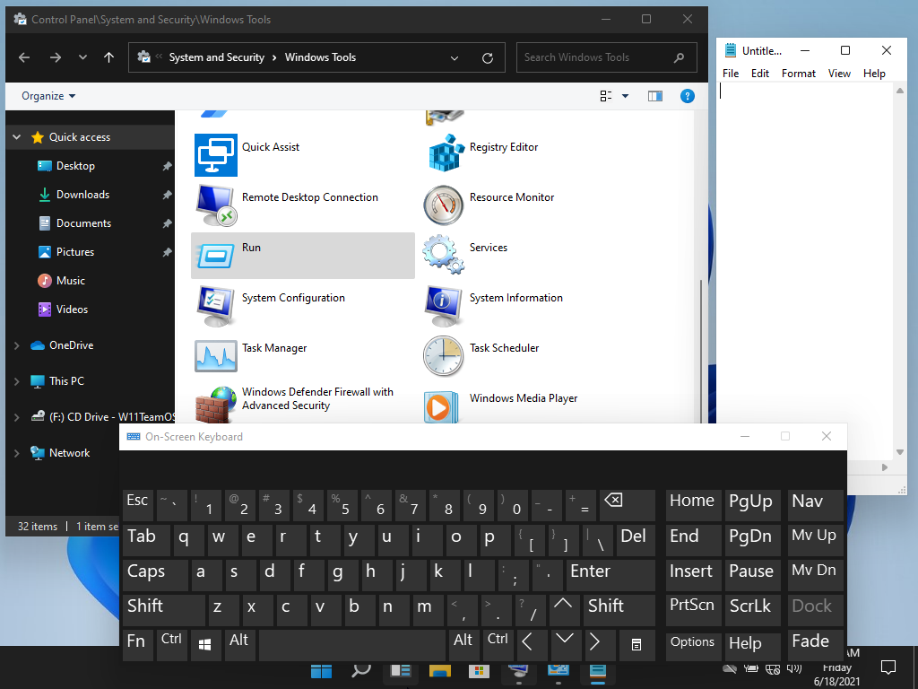This screenshot has height=689, width=918.
Task: Toggle the preview pane button
Action: click(x=655, y=96)
